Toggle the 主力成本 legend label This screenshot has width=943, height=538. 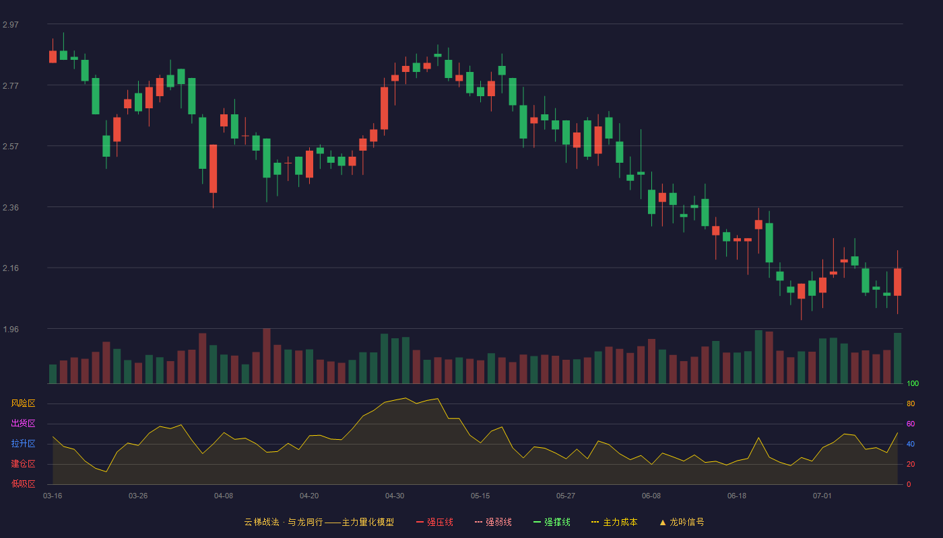tap(620, 522)
